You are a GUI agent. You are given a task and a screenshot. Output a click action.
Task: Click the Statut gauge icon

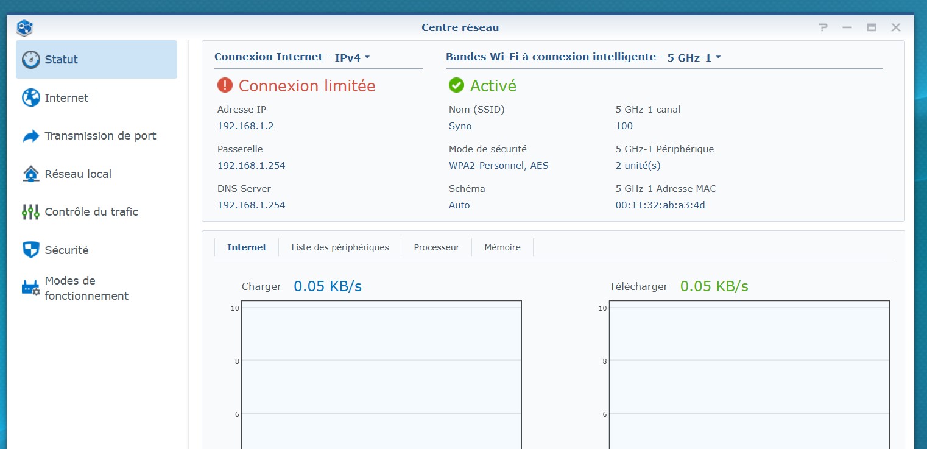click(x=31, y=60)
